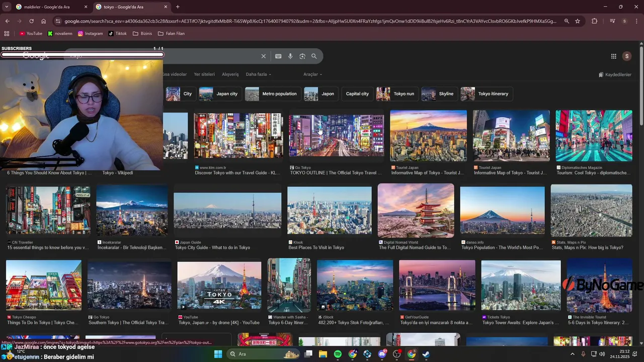Open Kaydedilenler saved items
The height and width of the screenshot is (362, 644).
click(x=615, y=75)
